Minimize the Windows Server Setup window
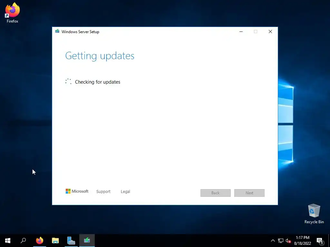 (x=241, y=32)
